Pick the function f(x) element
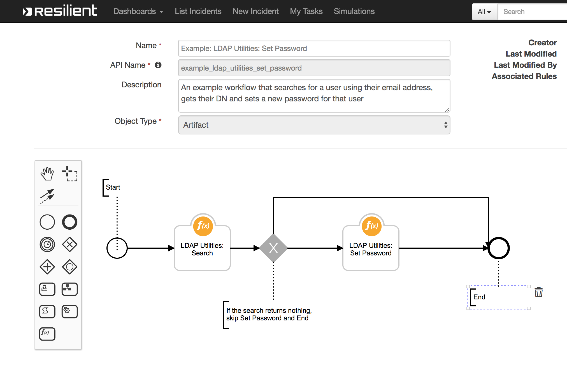567x382 pixels. tap(47, 334)
